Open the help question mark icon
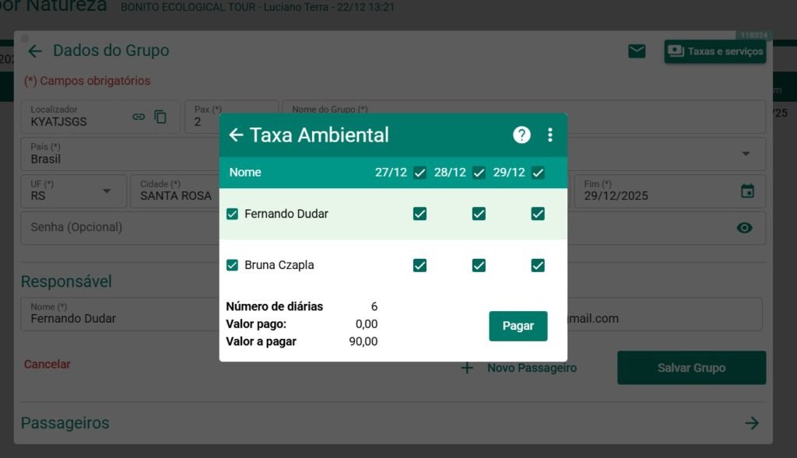The width and height of the screenshot is (797, 458). [521, 135]
